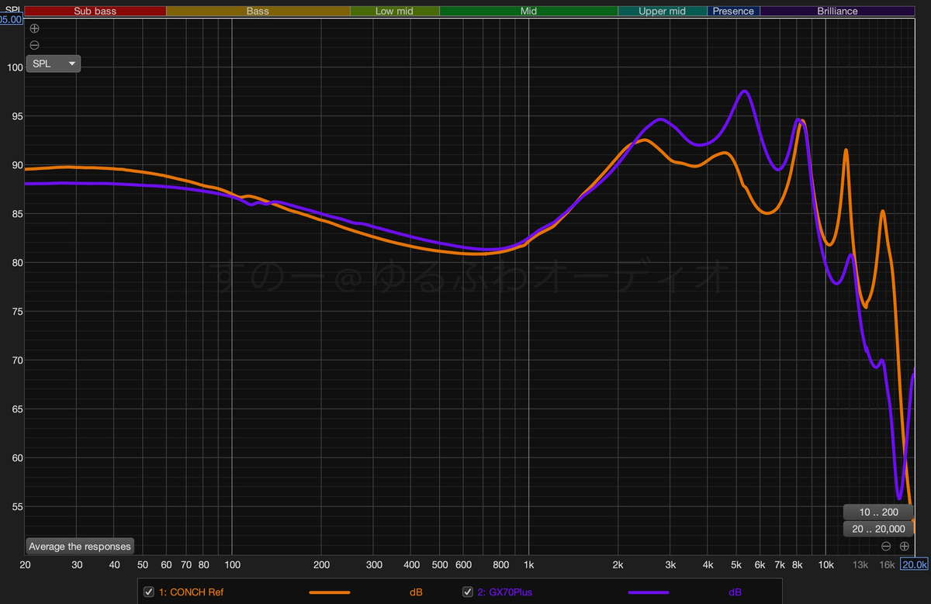Click the Average the responses button
This screenshot has height=604, width=931.
pos(80,546)
